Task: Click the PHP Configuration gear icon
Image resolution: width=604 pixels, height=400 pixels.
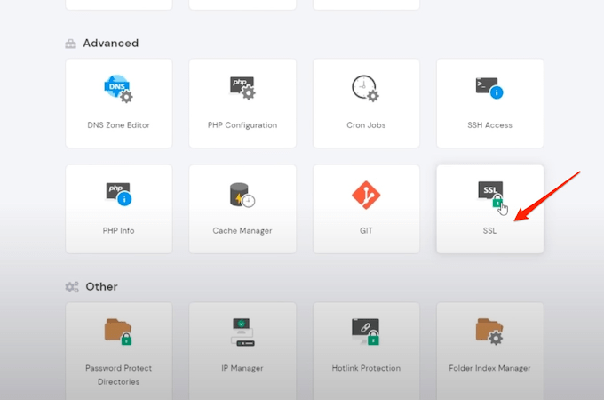Action: tap(242, 88)
